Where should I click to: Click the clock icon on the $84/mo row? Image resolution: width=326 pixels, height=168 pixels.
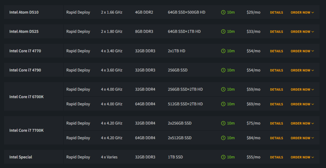tap(223, 138)
